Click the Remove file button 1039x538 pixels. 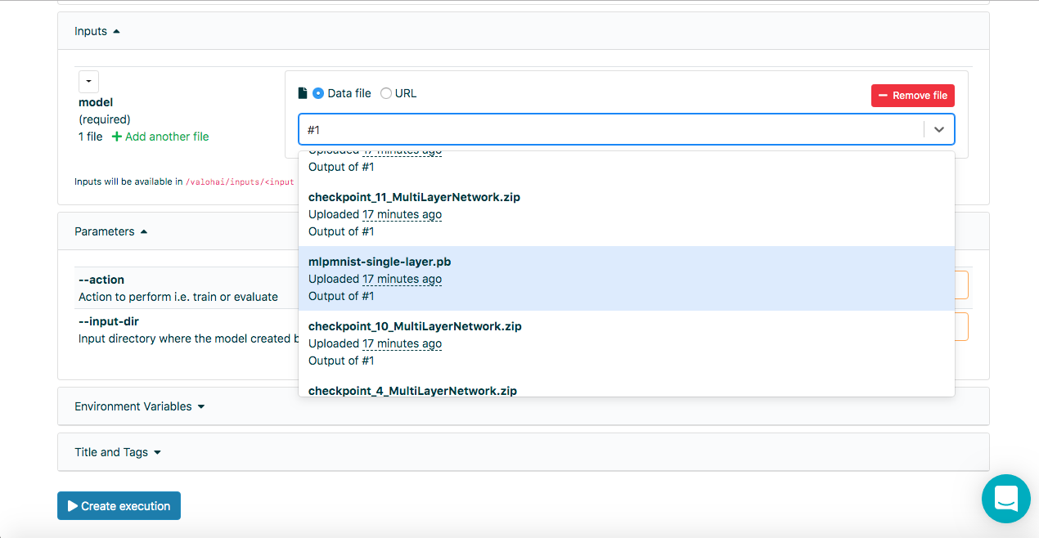coord(912,96)
